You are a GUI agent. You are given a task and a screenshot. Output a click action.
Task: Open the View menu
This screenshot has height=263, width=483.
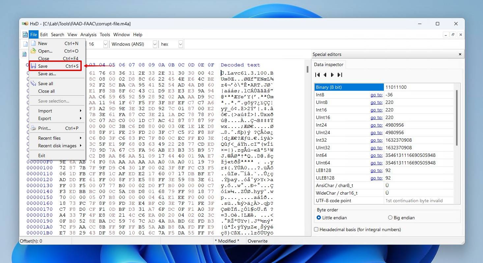72,35
